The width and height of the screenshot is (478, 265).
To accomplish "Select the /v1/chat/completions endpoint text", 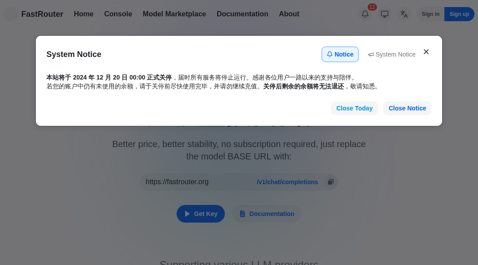I will pos(287,182).
